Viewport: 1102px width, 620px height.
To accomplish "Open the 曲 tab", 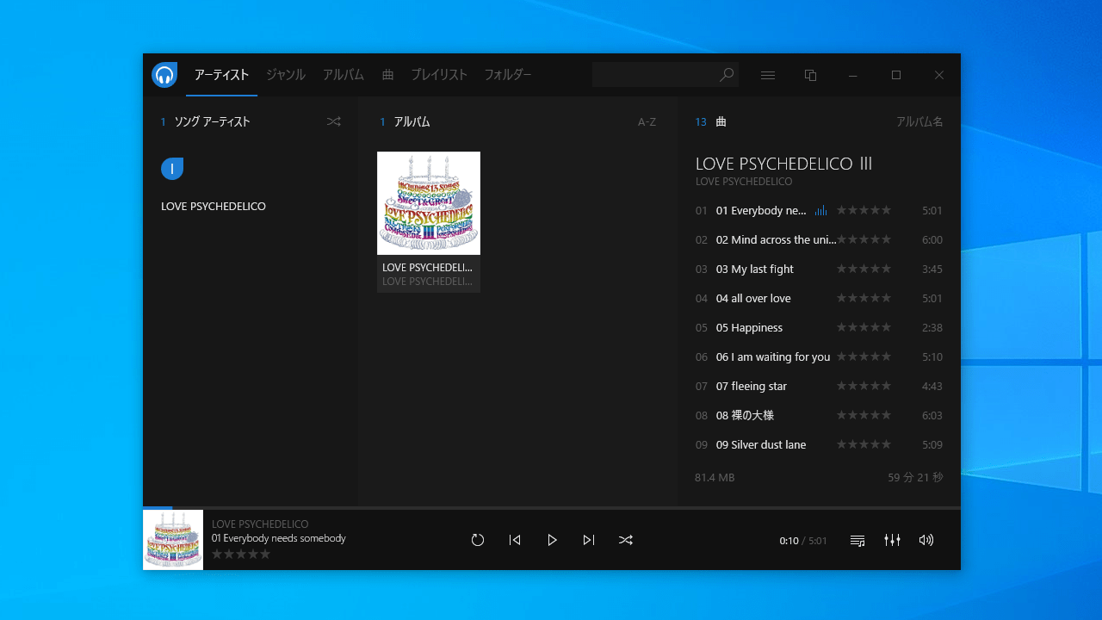I will click(x=387, y=75).
